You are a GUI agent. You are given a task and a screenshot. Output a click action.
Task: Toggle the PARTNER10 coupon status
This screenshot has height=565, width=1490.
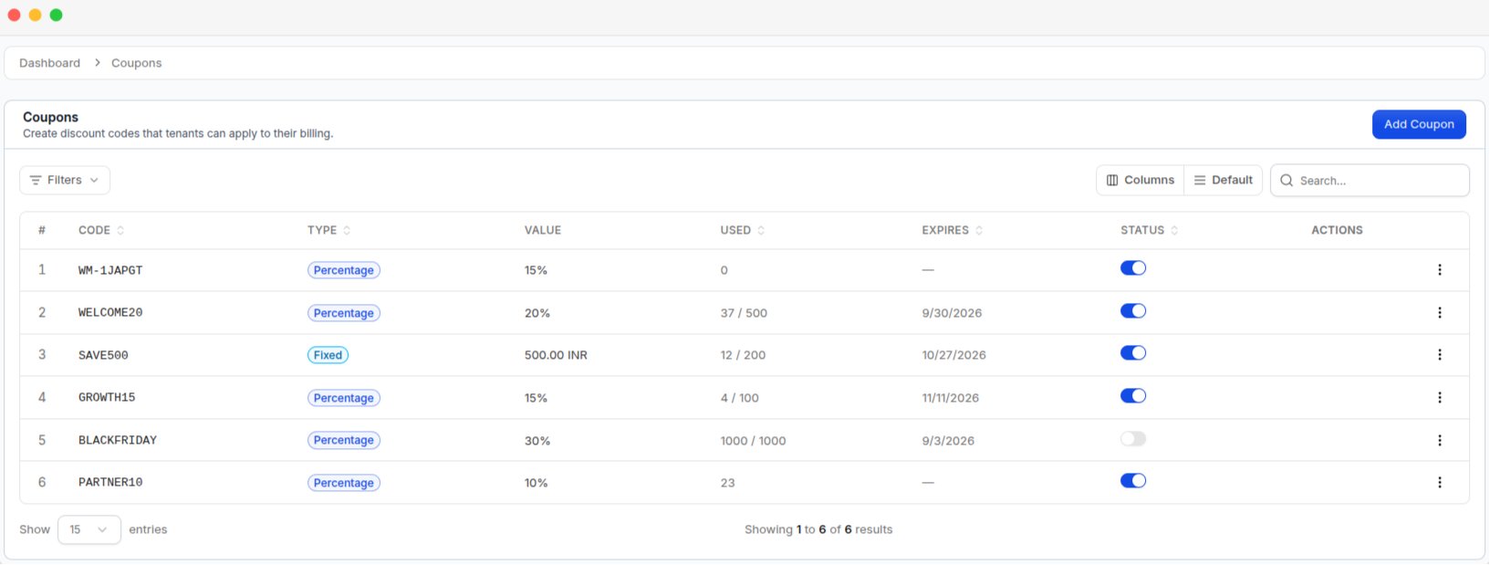(x=1133, y=481)
